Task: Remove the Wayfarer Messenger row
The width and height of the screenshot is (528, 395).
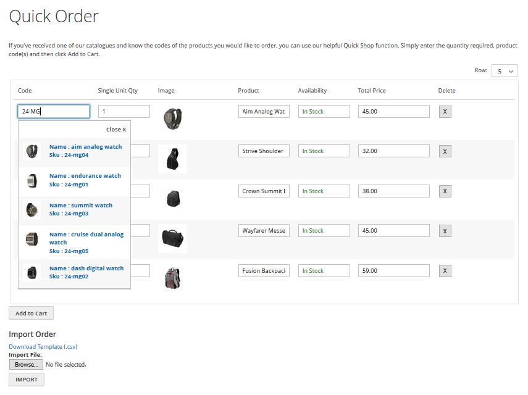Action: click(445, 231)
